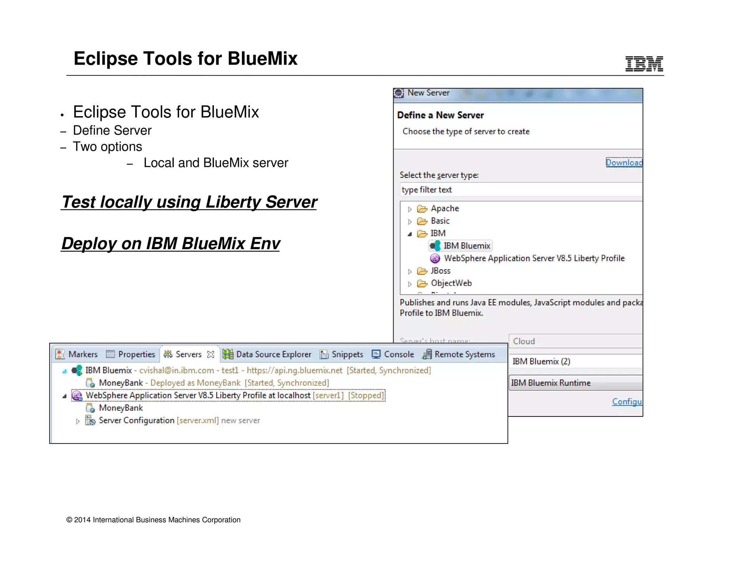The image size is (732, 565).
Task: Select WebSphere Application Server V8.5 Liberty Profile type
Action: point(528,258)
